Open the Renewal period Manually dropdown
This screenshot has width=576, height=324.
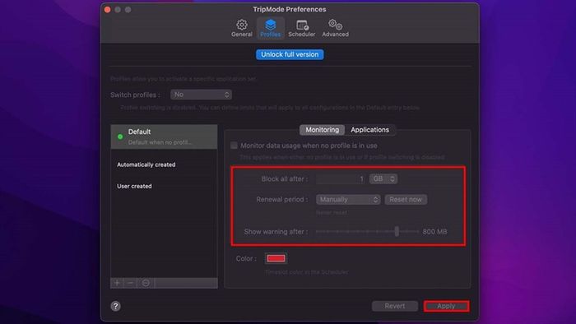click(x=348, y=199)
